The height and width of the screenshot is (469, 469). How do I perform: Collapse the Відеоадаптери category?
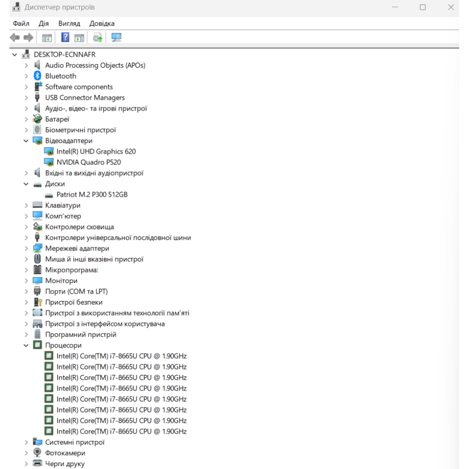coord(27,141)
